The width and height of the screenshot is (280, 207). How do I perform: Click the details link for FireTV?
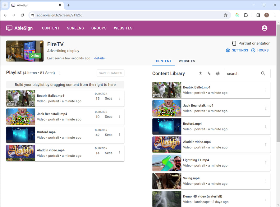click(99, 58)
